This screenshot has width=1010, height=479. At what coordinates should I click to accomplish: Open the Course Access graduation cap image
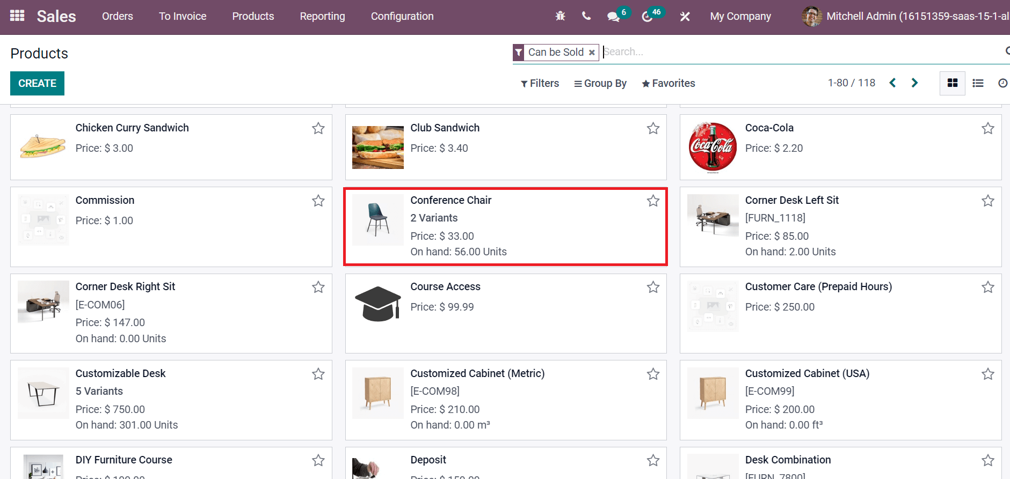pos(378,304)
